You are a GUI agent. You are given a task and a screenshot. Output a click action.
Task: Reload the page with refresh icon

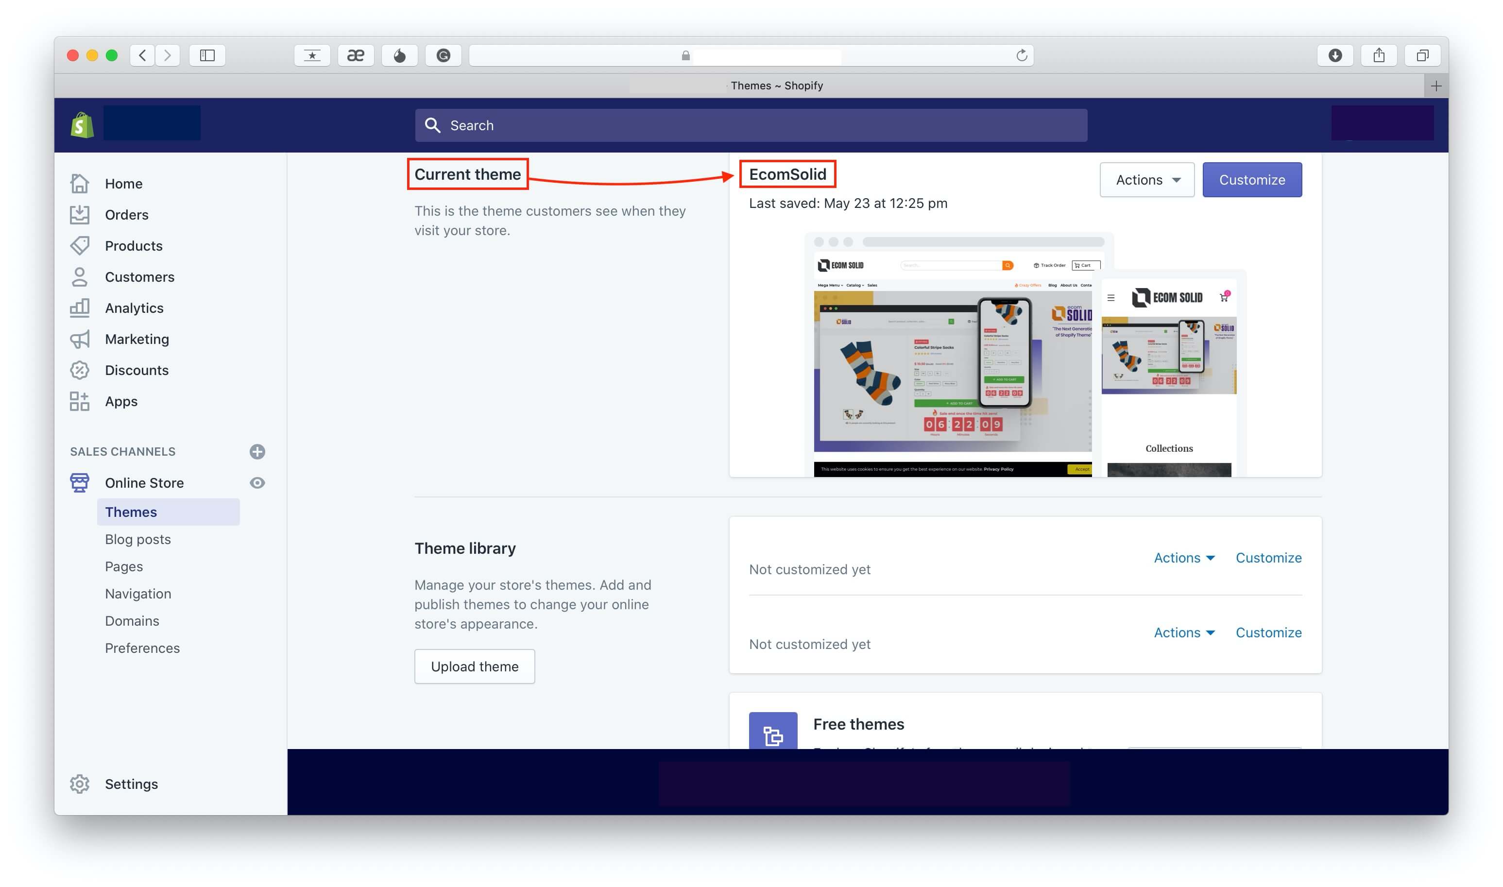(x=1022, y=55)
